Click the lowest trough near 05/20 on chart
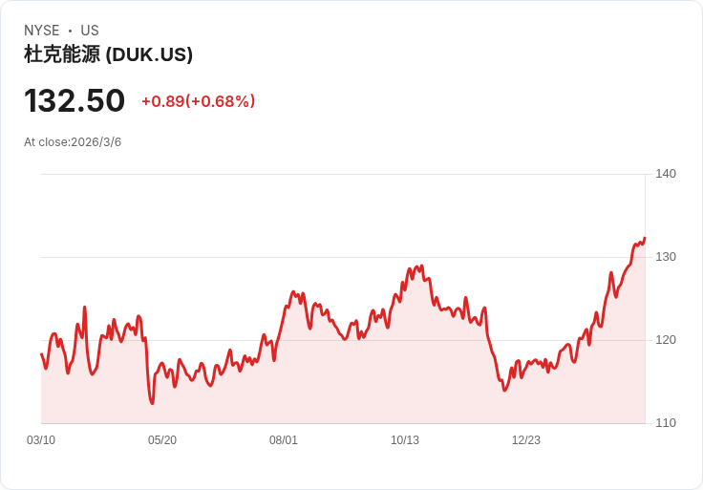The height and width of the screenshot is (490, 703). pos(152,403)
